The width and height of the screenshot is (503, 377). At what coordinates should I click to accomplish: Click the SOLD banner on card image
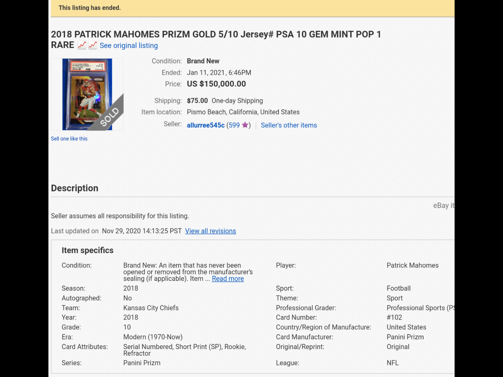point(109,117)
